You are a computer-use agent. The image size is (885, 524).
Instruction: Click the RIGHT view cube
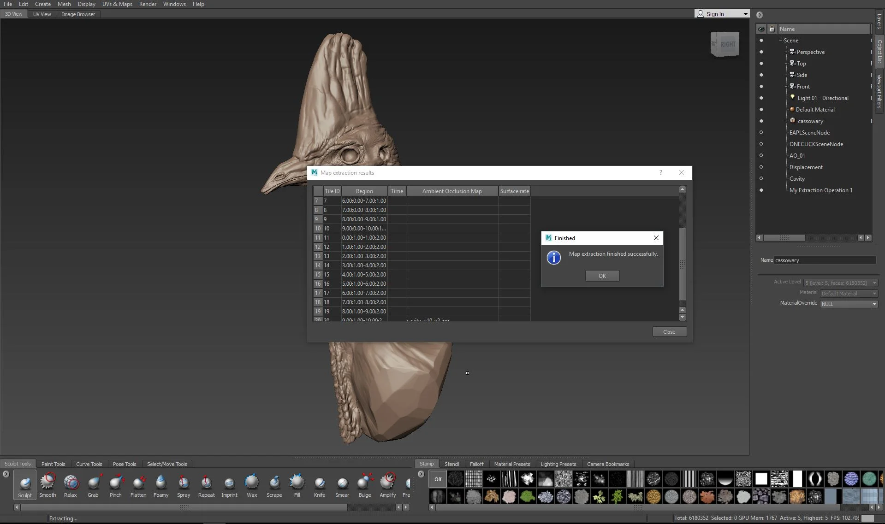tap(725, 44)
